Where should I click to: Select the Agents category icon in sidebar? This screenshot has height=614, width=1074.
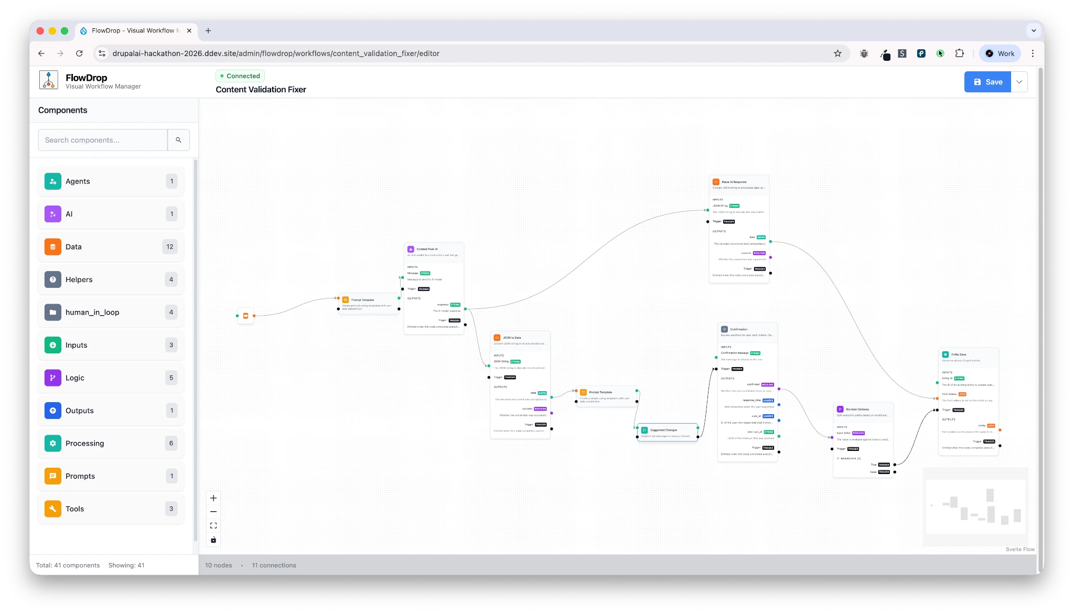[53, 181]
